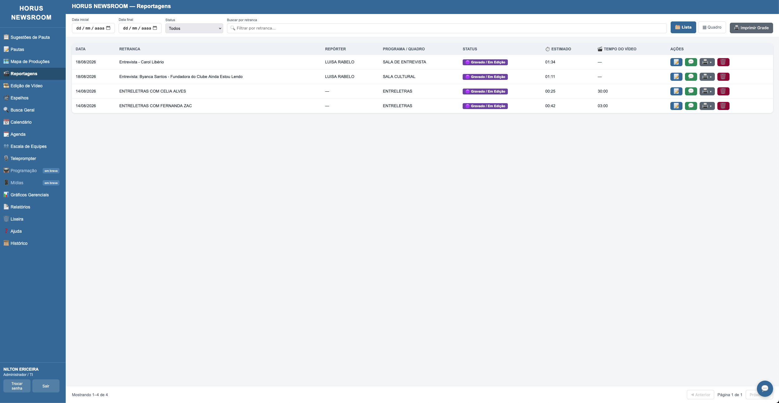
Task: Open Mapa de Produções
Action: pos(33,62)
